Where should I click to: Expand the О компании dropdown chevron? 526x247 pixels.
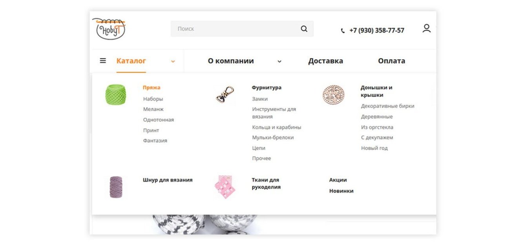coord(279,61)
